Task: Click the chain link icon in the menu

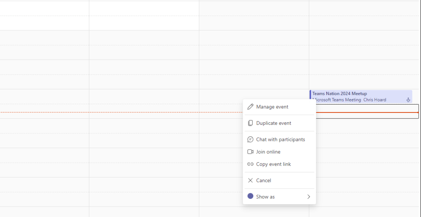Action: tap(250, 164)
